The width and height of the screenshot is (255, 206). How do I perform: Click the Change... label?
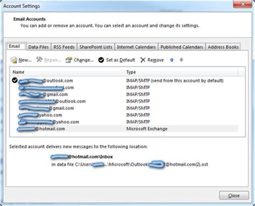click(x=84, y=60)
